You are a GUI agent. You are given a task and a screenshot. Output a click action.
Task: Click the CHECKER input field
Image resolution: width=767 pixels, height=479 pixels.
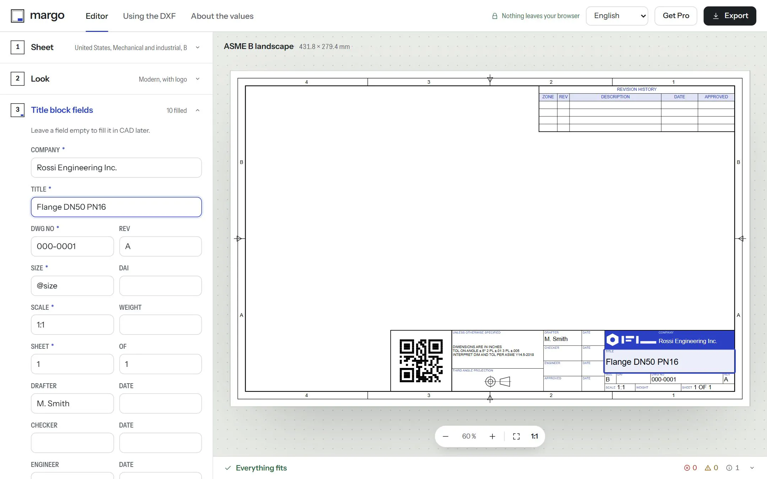pos(72,443)
